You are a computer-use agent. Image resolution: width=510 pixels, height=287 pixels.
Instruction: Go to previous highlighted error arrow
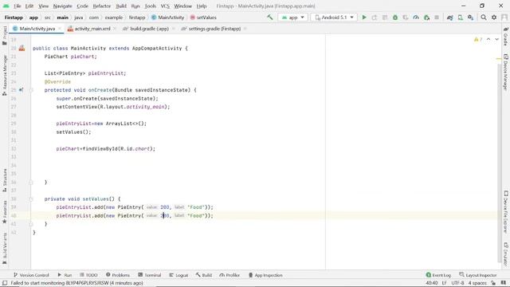[x=488, y=39]
